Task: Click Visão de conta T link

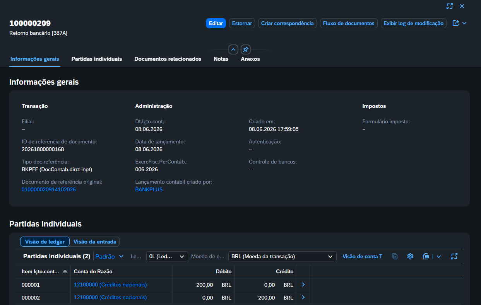Action: click(362, 256)
